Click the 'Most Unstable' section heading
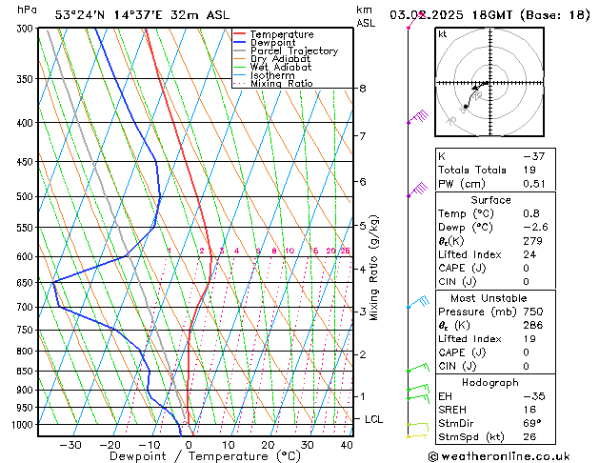Viewport: 599px width, 463px height. tap(489, 298)
